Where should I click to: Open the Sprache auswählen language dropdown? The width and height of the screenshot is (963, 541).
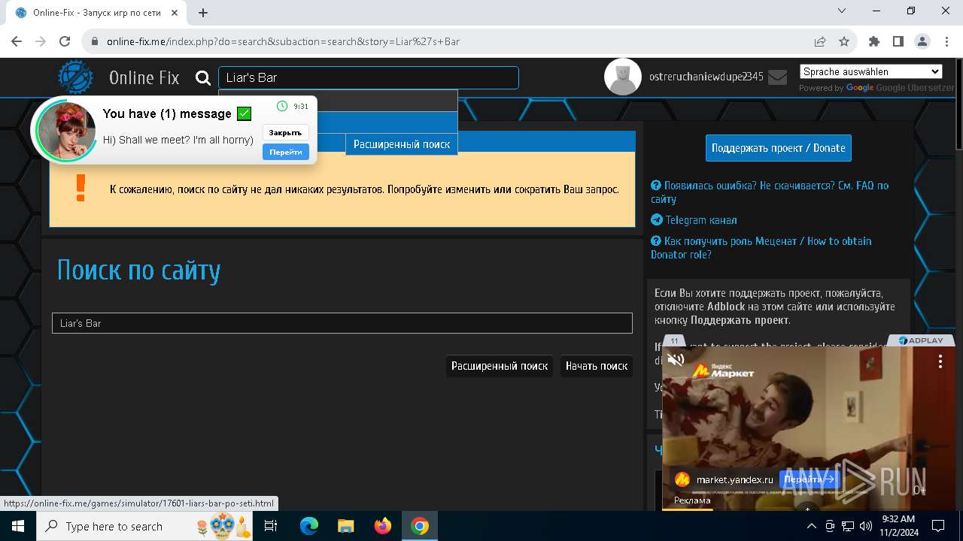[870, 71]
